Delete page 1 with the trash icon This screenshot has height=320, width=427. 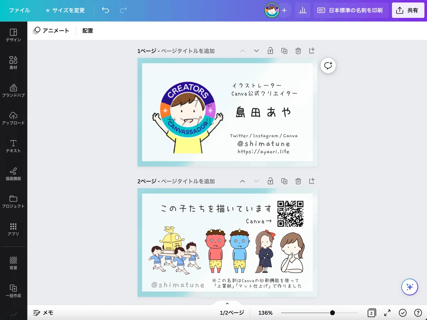[x=298, y=51]
